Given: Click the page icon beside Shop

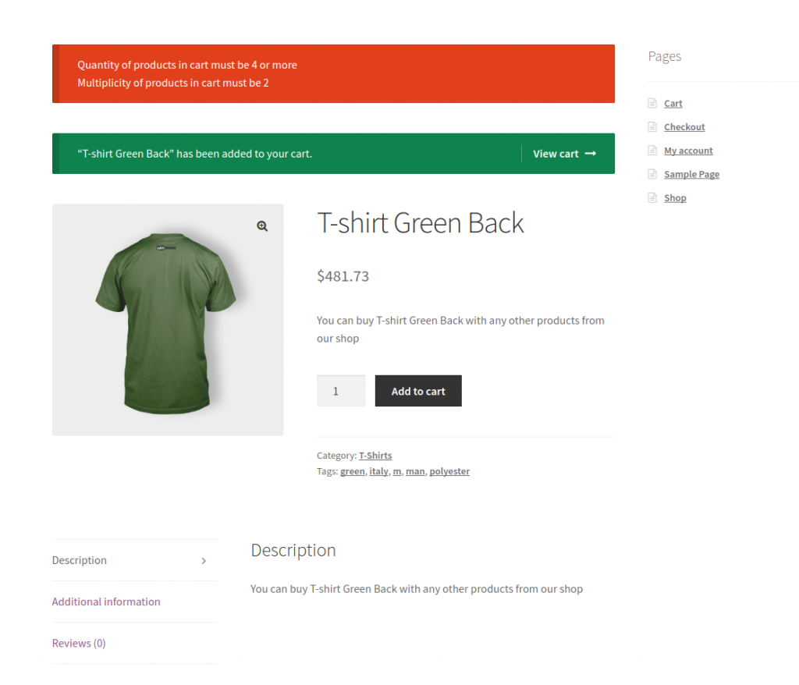Looking at the screenshot, I should [652, 197].
